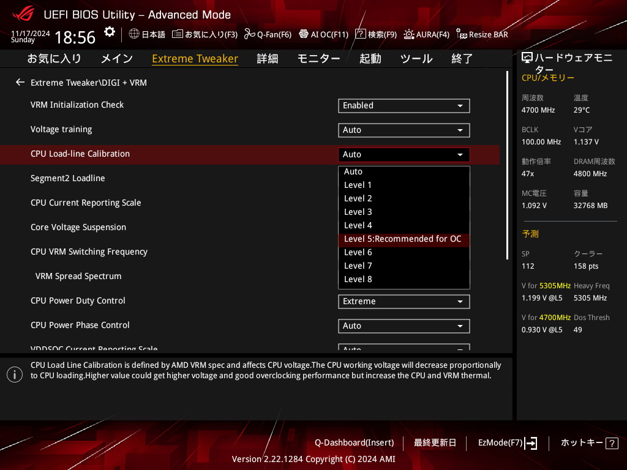Click 32768 MB capacity value
This screenshot has width=627, height=470.
pos(591,206)
